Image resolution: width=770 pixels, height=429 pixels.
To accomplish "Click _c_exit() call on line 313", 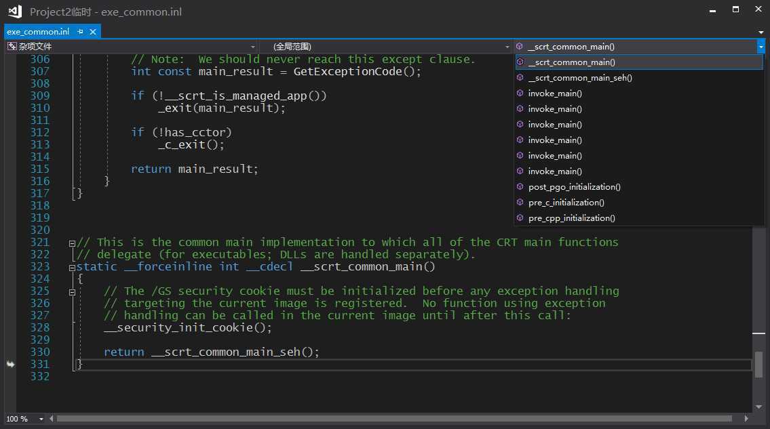I will 188,145.
